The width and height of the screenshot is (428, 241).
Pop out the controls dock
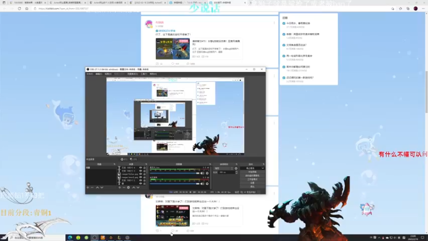coord(263,164)
